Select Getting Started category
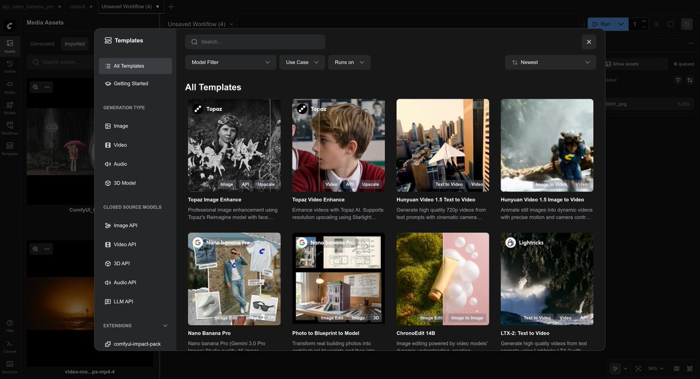This screenshot has height=379, width=700. (135, 84)
